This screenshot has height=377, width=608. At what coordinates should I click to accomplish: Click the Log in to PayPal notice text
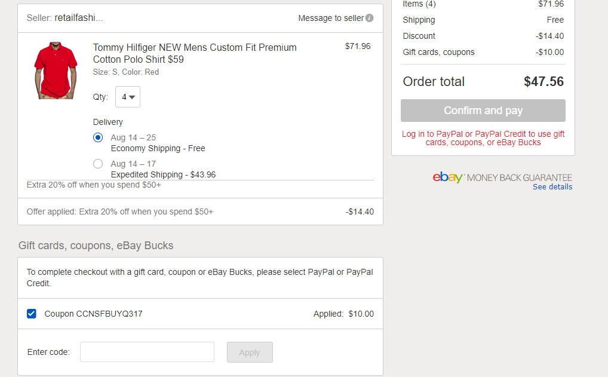tap(483, 138)
